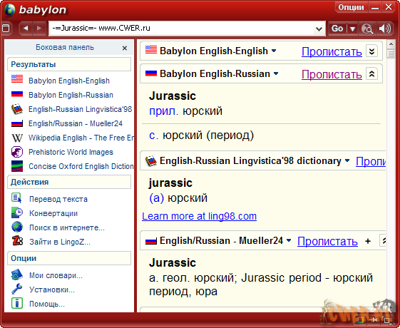Click the Babylon globe logo icon

click(9, 10)
